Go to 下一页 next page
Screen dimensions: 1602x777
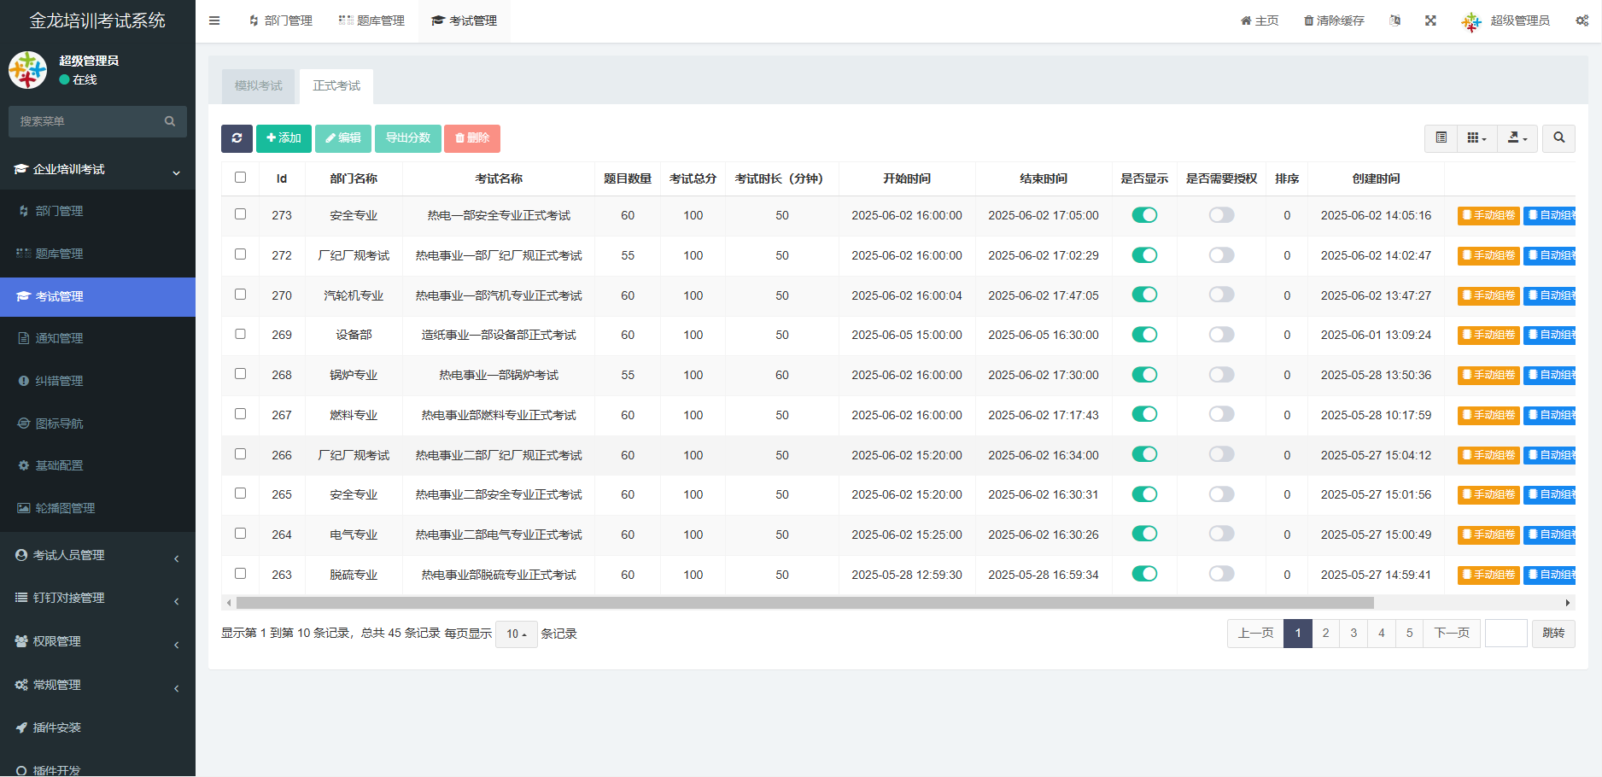1452,634
